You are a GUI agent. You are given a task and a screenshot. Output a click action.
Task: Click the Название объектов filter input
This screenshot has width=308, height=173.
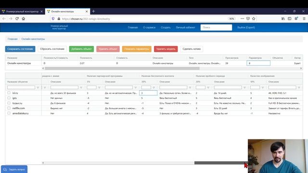pos(21,87)
